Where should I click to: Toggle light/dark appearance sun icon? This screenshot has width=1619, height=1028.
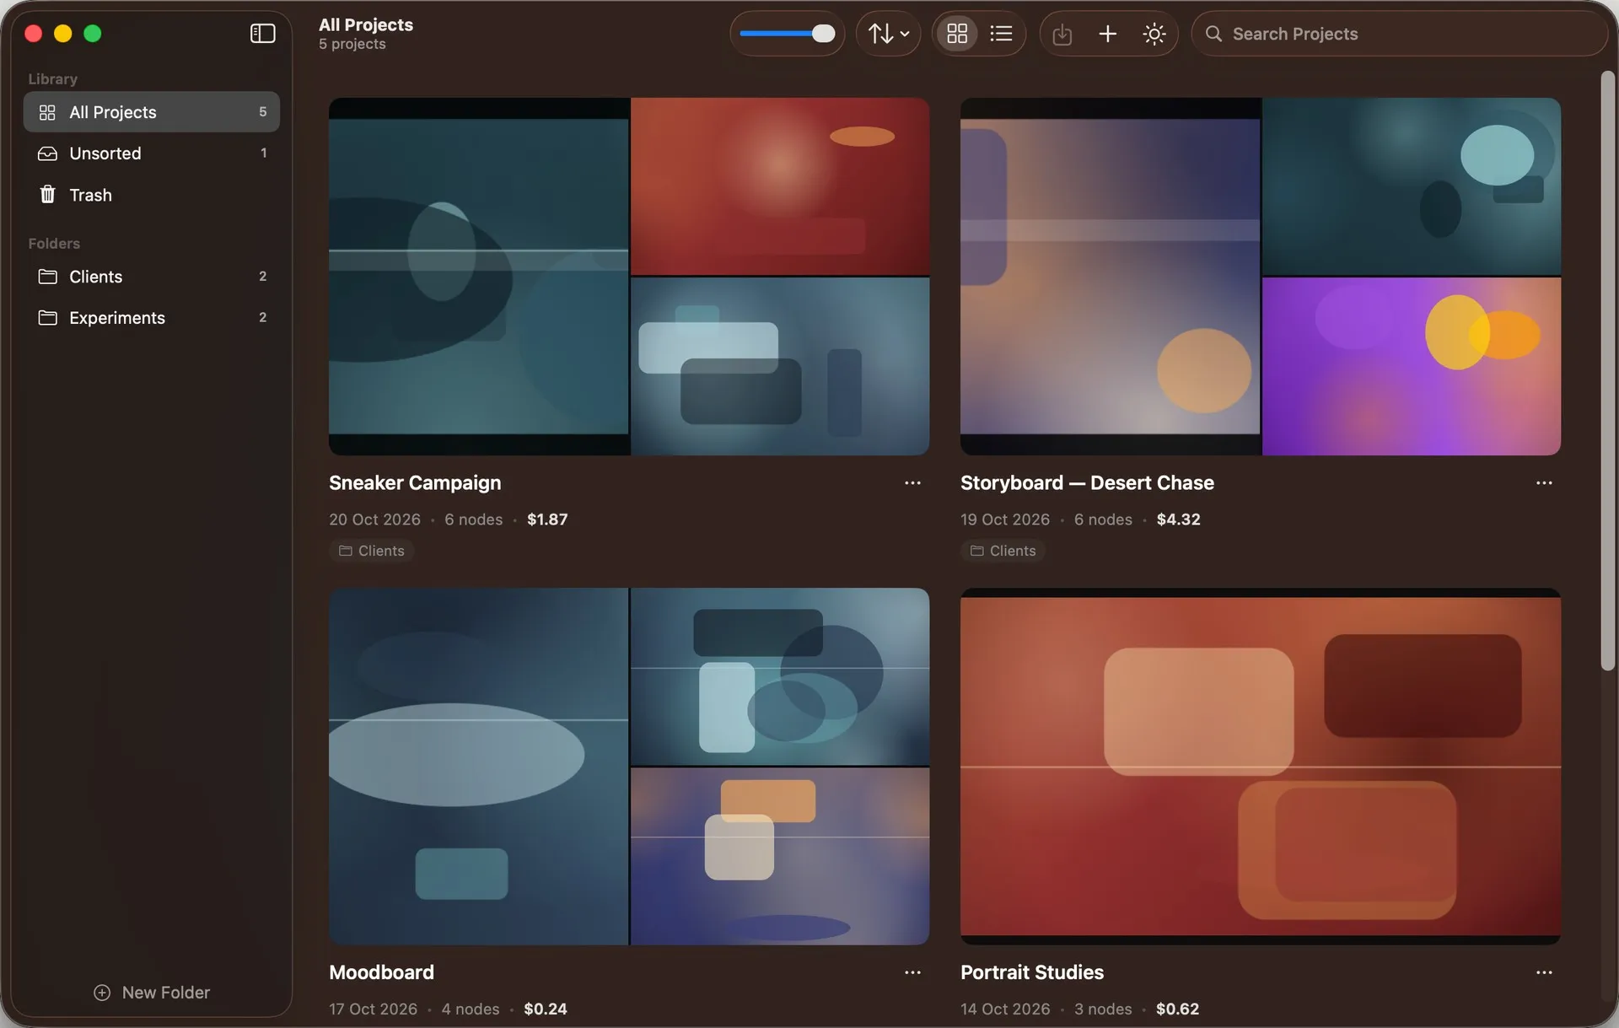[x=1154, y=34]
